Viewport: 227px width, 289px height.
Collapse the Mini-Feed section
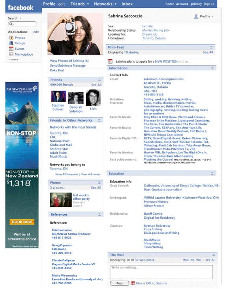(x=211, y=47)
